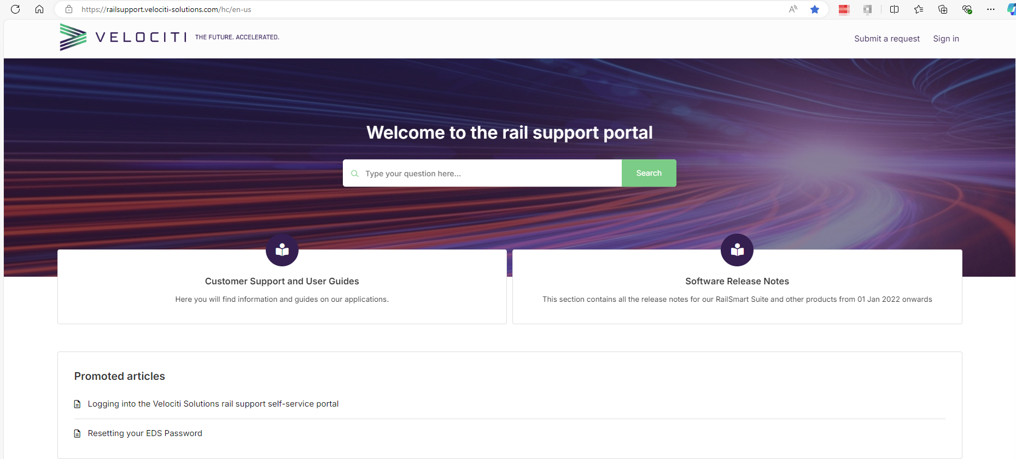Open Resetting your EDS Password article
The image size is (1016, 459).
[145, 433]
